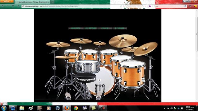
Task: Open the volume speaker tray icon
Action: pos(171,108)
